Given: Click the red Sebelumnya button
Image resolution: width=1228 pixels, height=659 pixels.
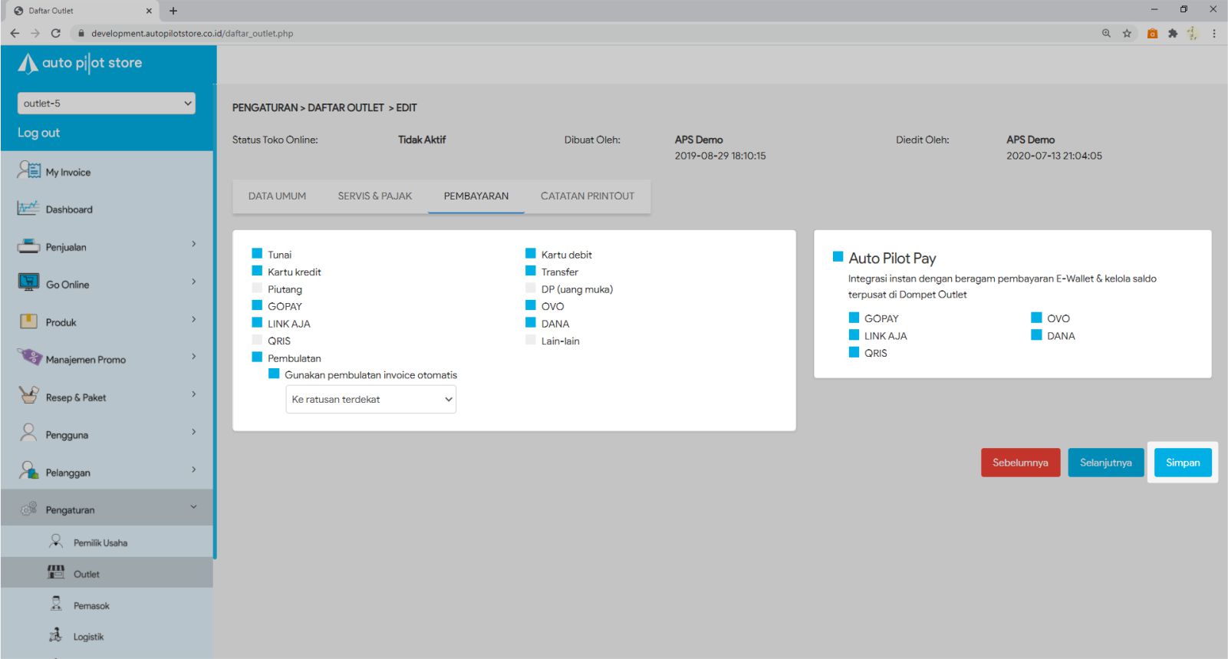Looking at the screenshot, I should (x=1020, y=463).
